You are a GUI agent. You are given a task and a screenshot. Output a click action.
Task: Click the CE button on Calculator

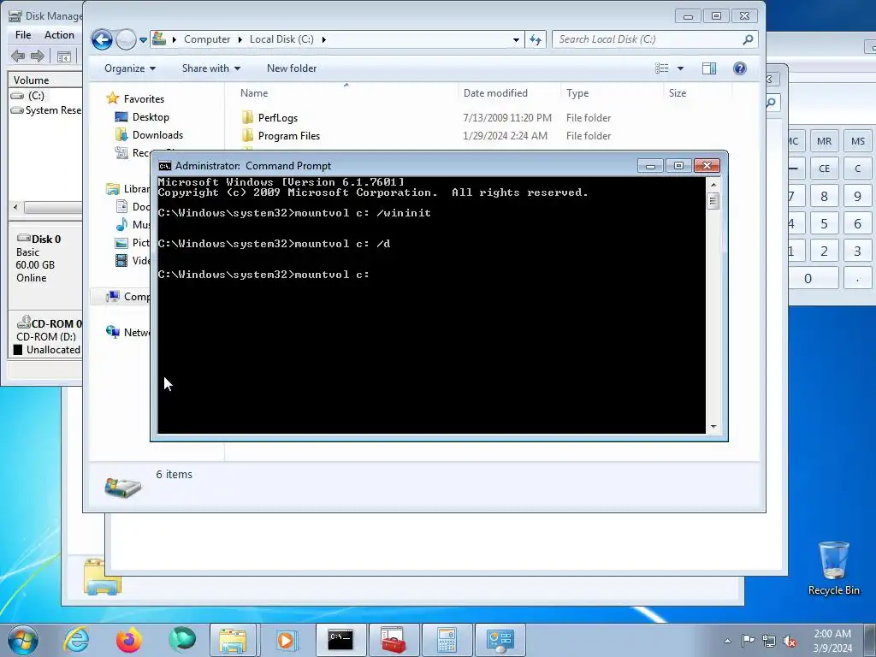tap(824, 169)
